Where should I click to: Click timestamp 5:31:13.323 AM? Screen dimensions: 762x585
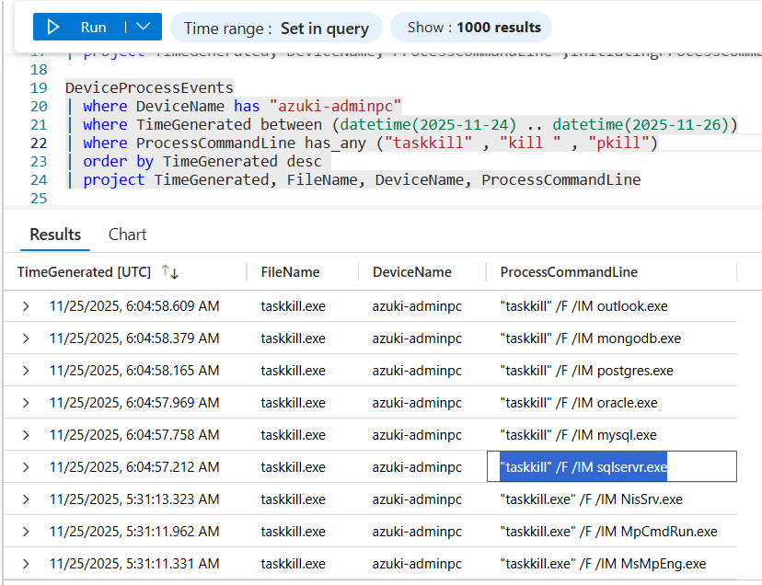[134, 499]
